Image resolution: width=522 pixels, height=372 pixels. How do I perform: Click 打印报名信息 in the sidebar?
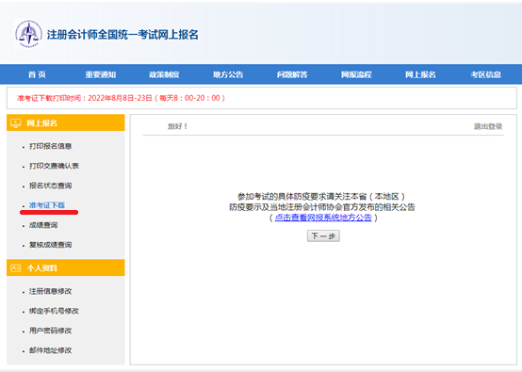[50, 146]
